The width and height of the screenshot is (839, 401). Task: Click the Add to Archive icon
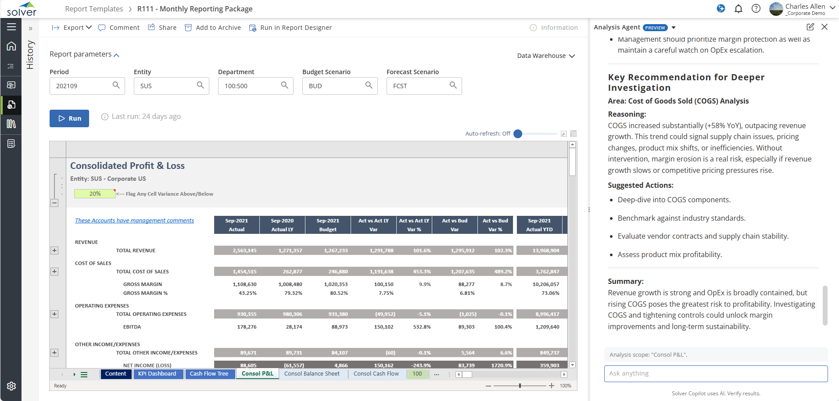tap(188, 28)
